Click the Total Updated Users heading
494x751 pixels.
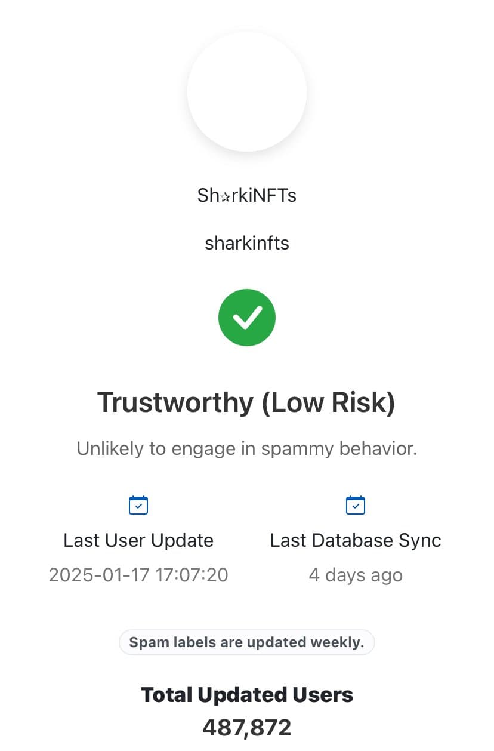[247, 695]
